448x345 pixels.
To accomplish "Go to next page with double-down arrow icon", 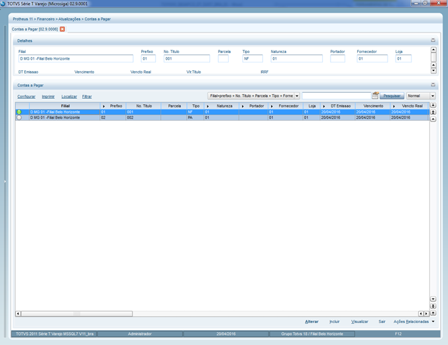I will pos(433,306).
